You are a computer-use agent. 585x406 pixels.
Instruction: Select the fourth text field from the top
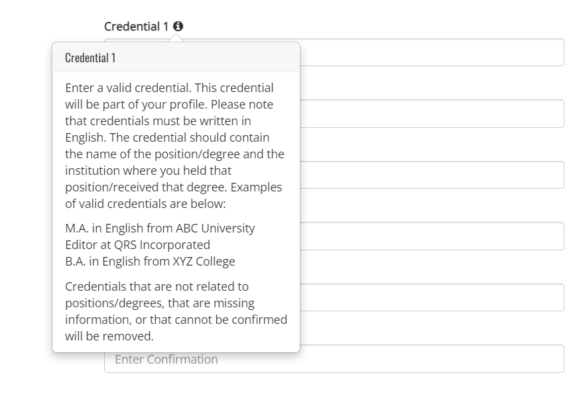[x=431, y=236]
